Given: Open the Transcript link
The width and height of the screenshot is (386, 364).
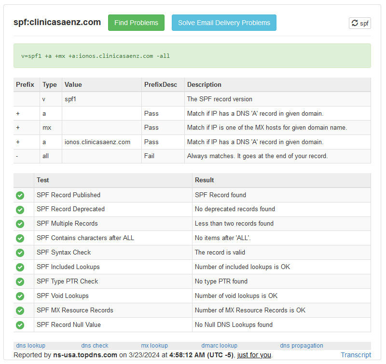Looking at the screenshot, I should click(356, 355).
